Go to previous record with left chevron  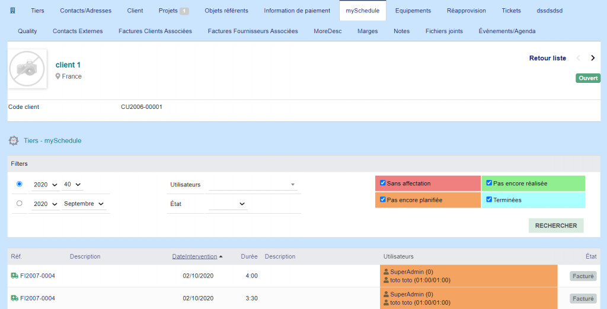[579, 58]
